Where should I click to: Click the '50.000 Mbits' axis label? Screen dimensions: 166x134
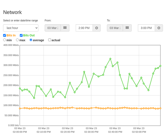12,115
